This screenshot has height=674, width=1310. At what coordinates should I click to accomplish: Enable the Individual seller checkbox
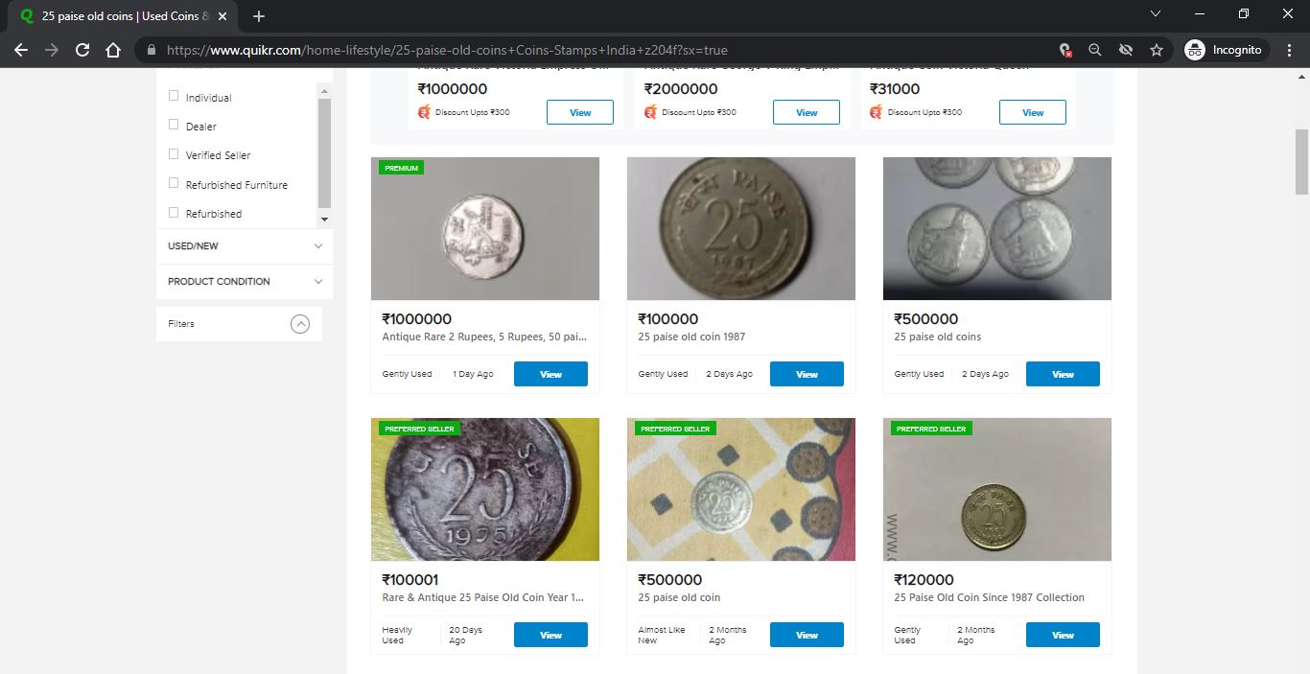(x=174, y=95)
